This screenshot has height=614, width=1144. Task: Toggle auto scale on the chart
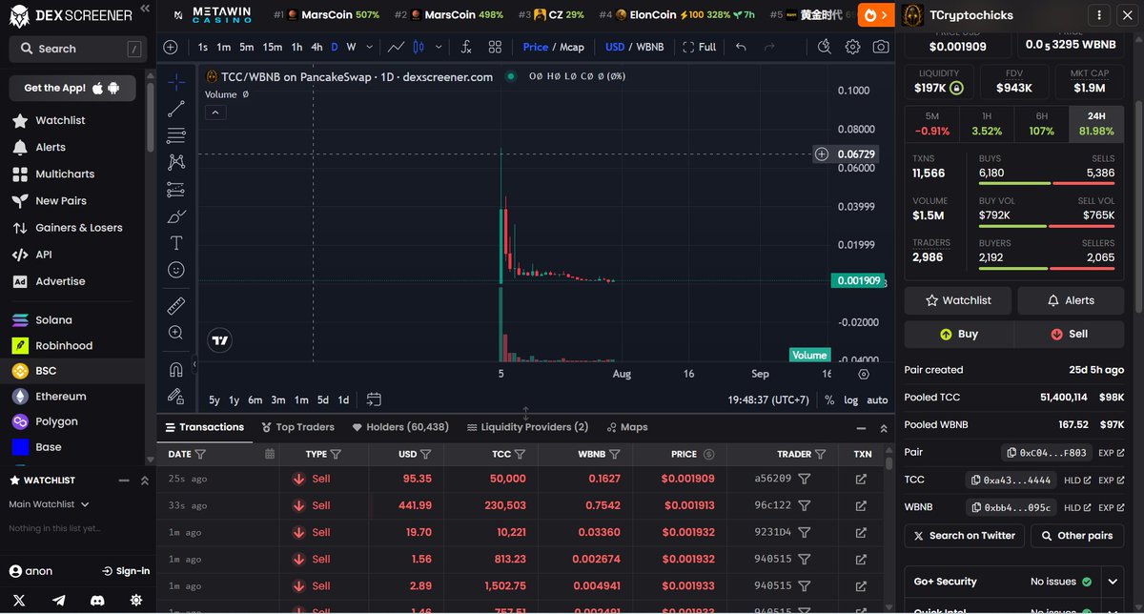[x=877, y=399]
